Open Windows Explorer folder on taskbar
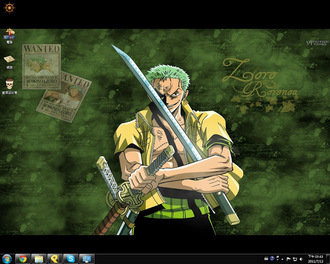 point(39,259)
